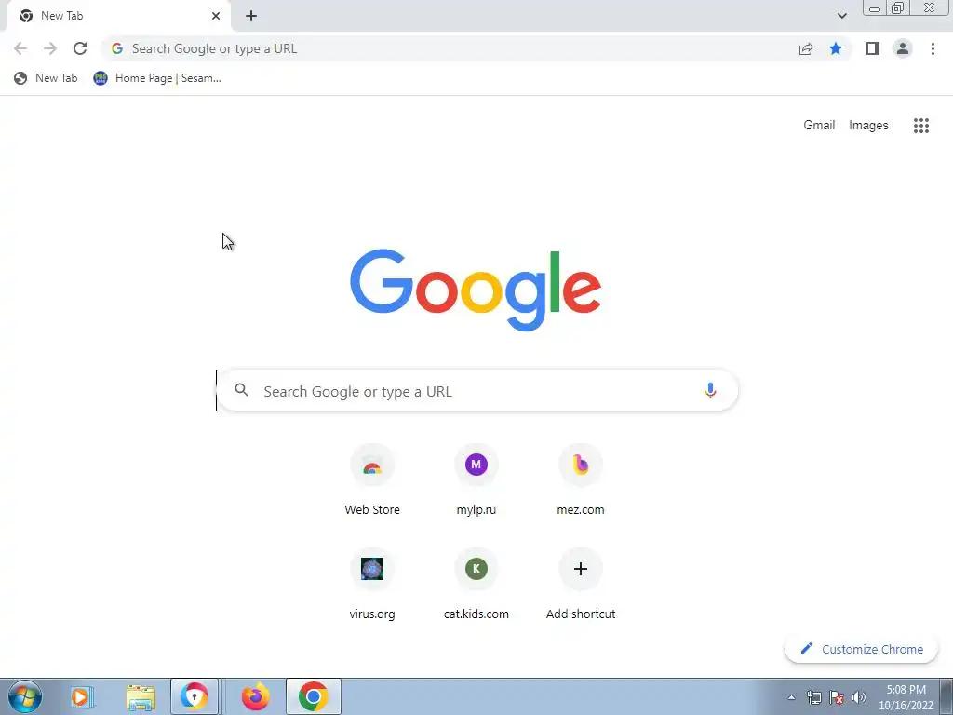
Task: Expand the tab search chevron
Action: point(841,16)
